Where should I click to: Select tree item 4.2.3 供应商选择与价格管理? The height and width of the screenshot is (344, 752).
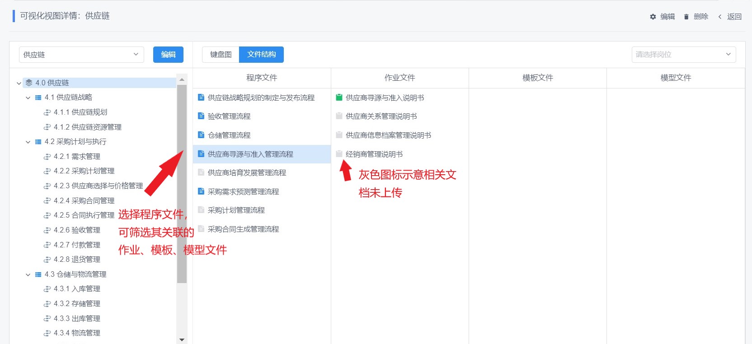pos(98,186)
